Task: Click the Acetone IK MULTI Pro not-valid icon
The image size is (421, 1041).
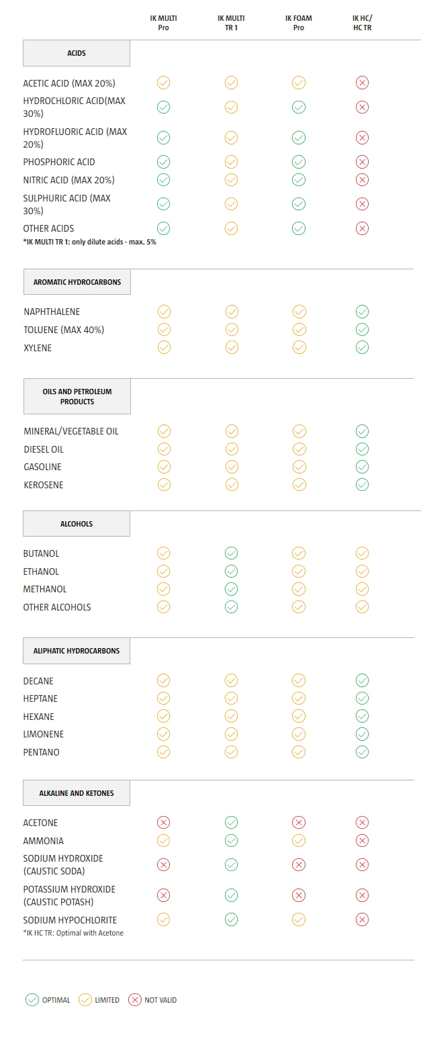Action: click(x=163, y=823)
